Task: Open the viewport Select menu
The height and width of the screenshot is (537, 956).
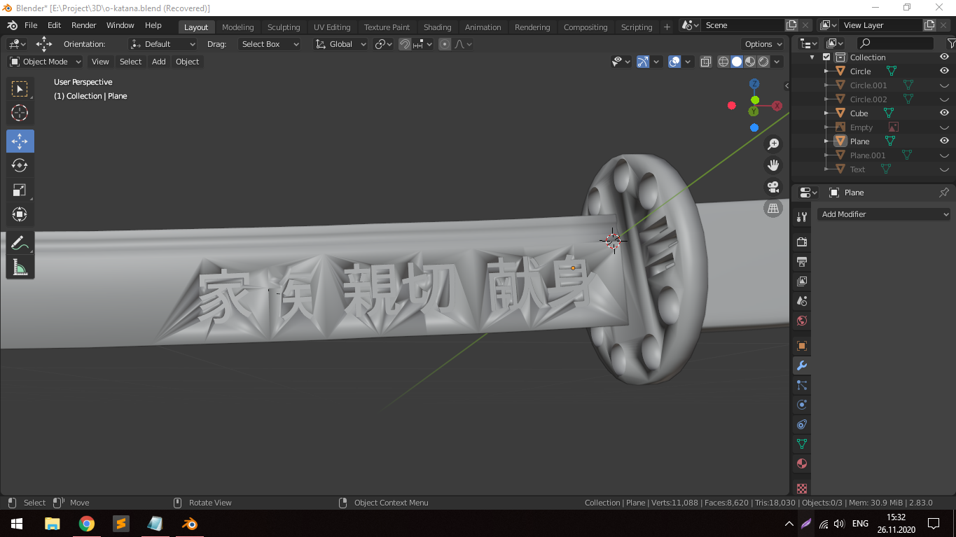Action: [x=130, y=62]
